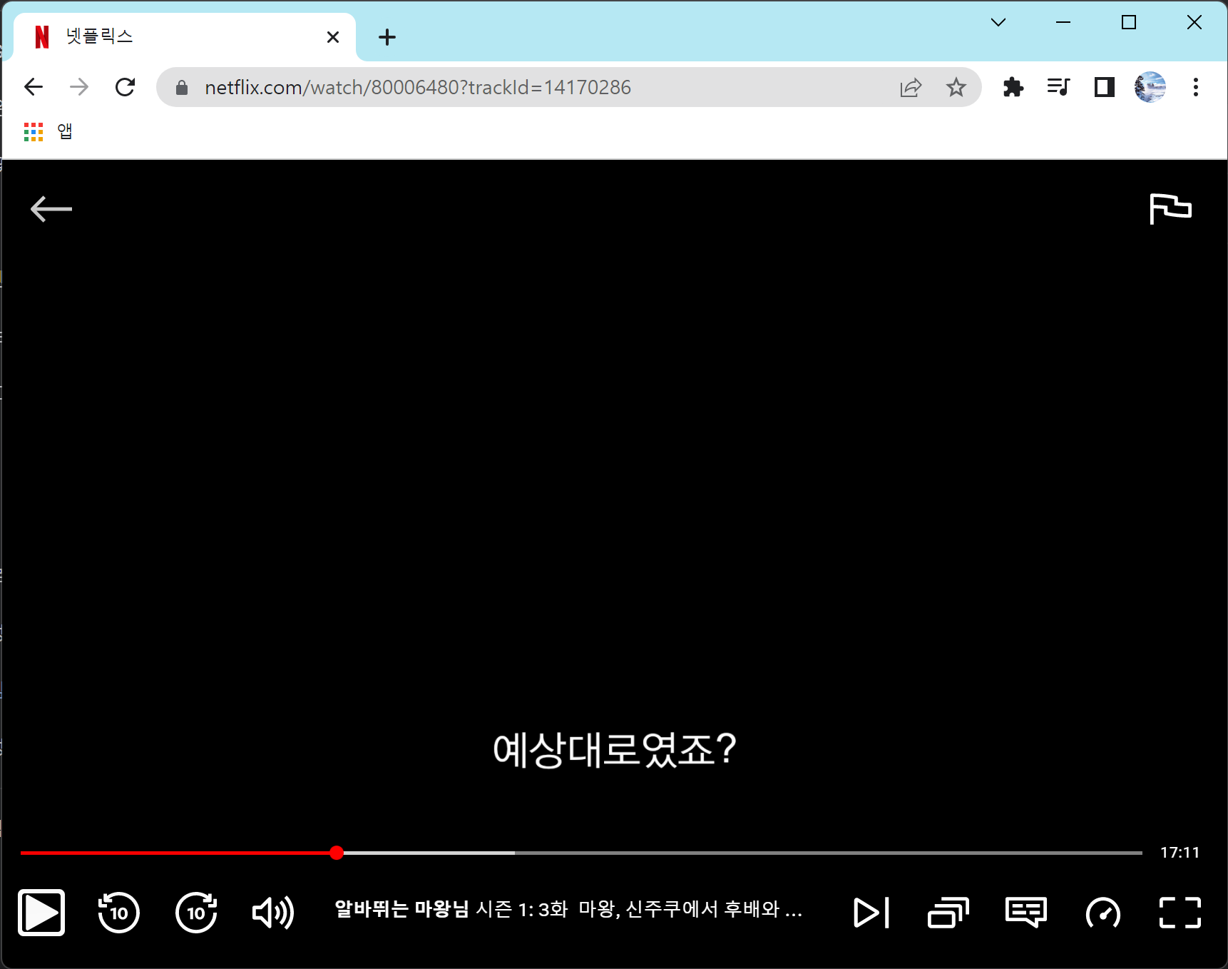
Task: Share this page from address bar
Action: coord(911,87)
